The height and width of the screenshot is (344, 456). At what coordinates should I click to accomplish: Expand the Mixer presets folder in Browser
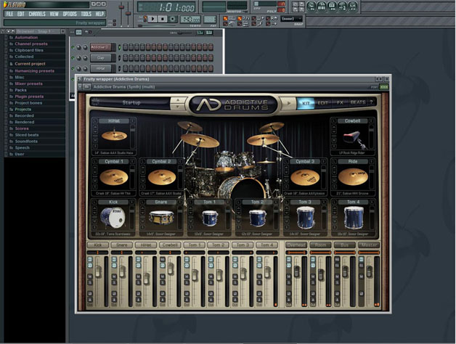click(28, 83)
